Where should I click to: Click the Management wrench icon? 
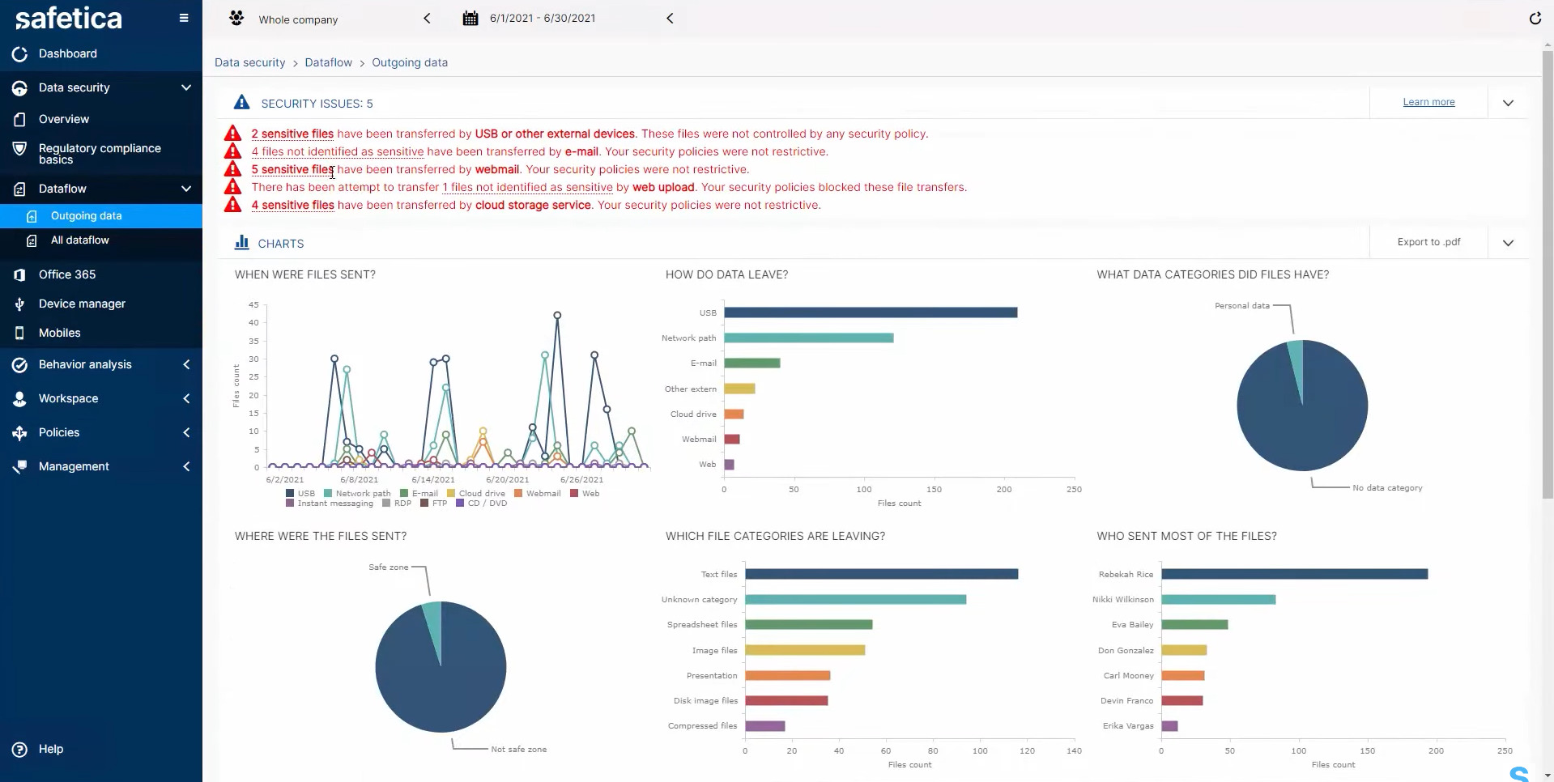tap(19, 466)
